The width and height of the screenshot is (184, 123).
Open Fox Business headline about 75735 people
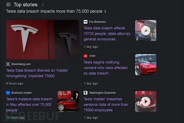click(x=107, y=34)
